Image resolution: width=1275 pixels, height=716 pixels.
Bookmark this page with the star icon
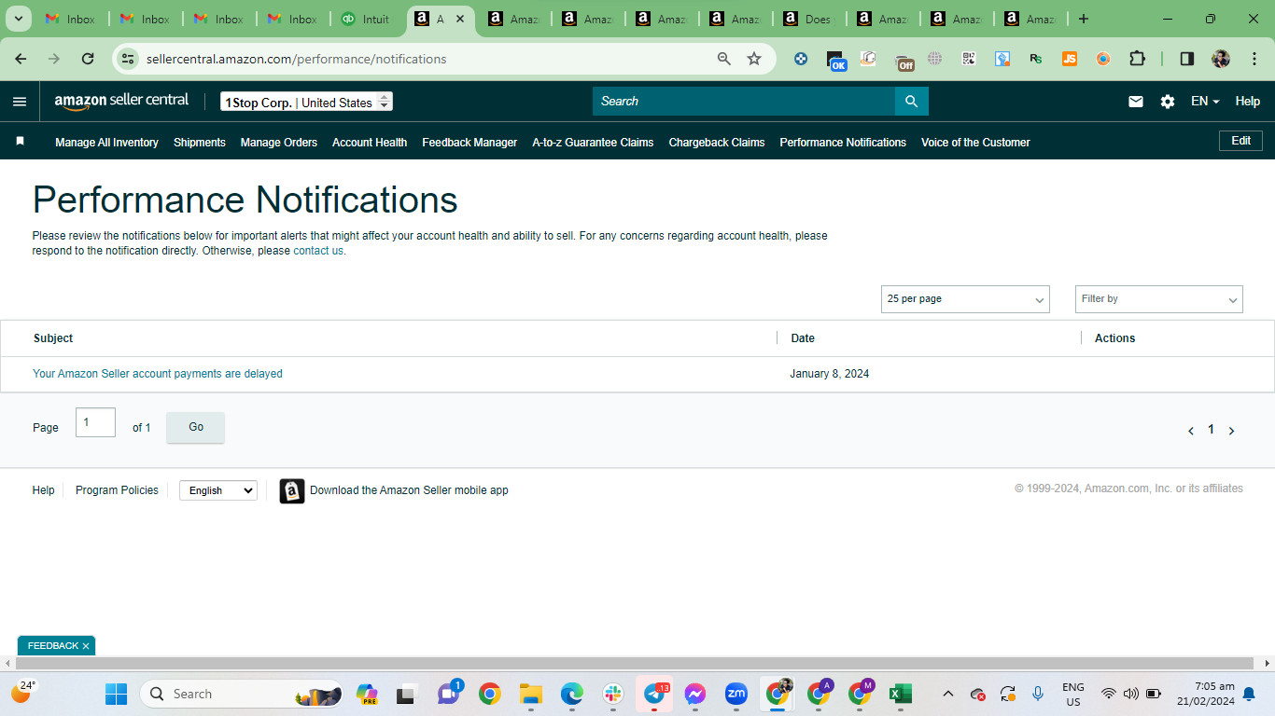[754, 59]
